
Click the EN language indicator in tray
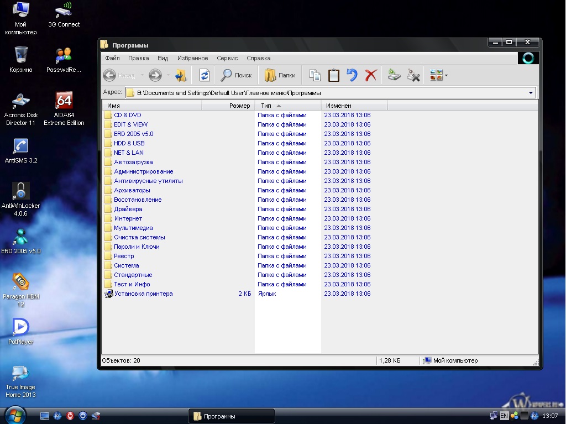[504, 416]
